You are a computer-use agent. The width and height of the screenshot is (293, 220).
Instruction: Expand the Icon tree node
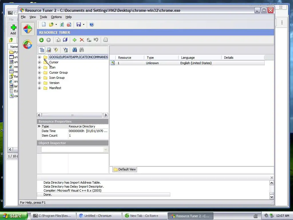(x=39, y=67)
